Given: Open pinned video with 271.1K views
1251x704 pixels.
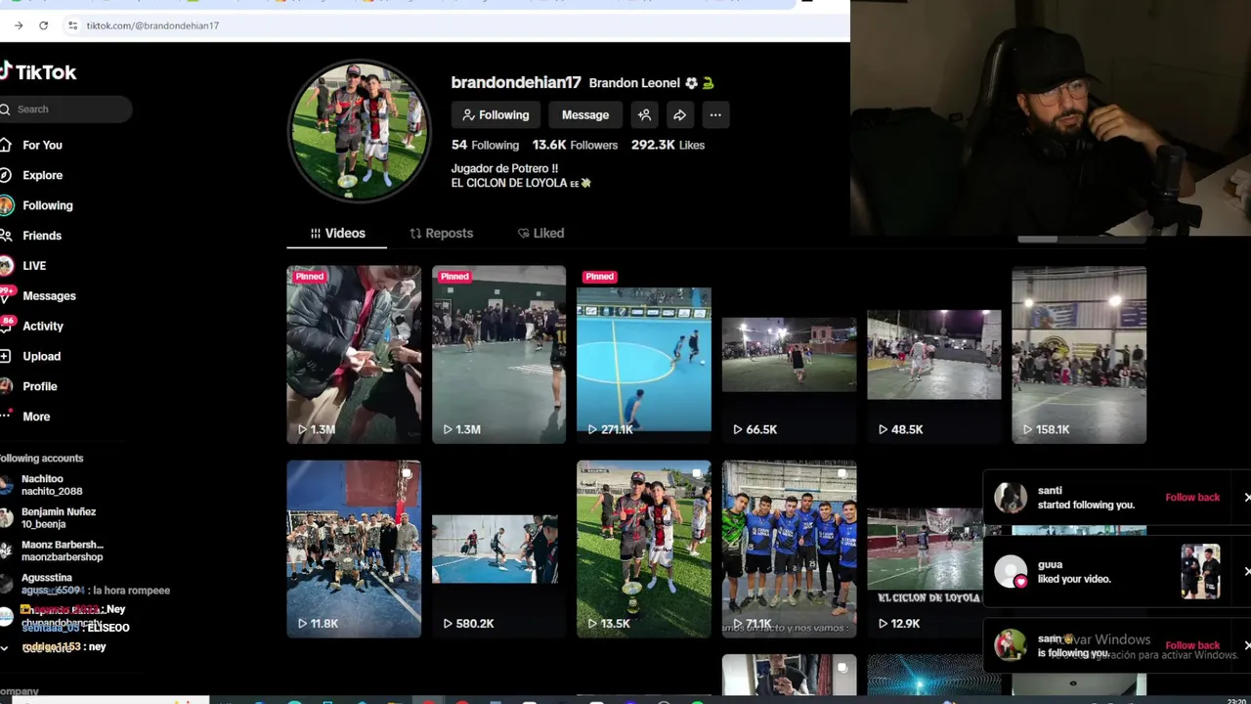Looking at the screenshot, I should (x=644, y=355).
